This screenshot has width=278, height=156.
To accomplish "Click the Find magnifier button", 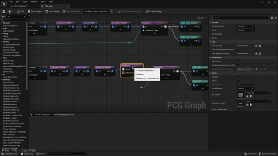I will pos(20,11).
